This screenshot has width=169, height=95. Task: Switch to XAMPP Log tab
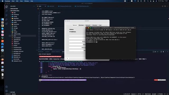(x=100, y=25)
